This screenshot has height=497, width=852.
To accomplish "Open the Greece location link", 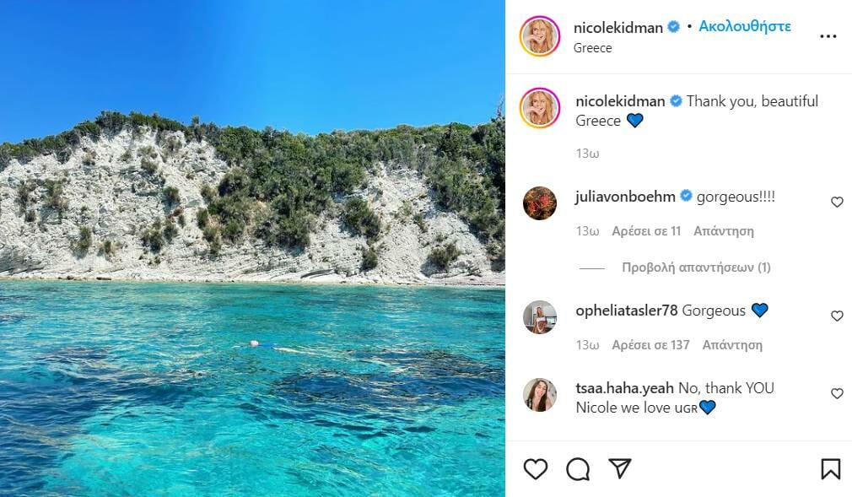I will point(593,48).
